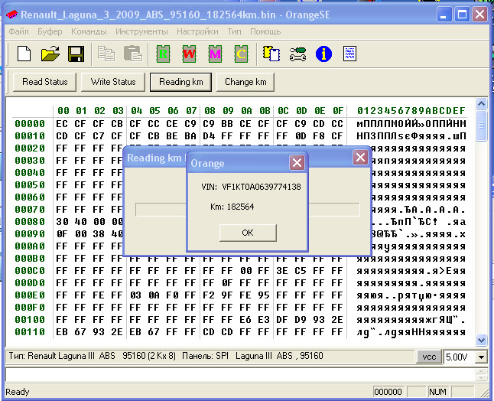Open the Помощь menu

point(265,31)
